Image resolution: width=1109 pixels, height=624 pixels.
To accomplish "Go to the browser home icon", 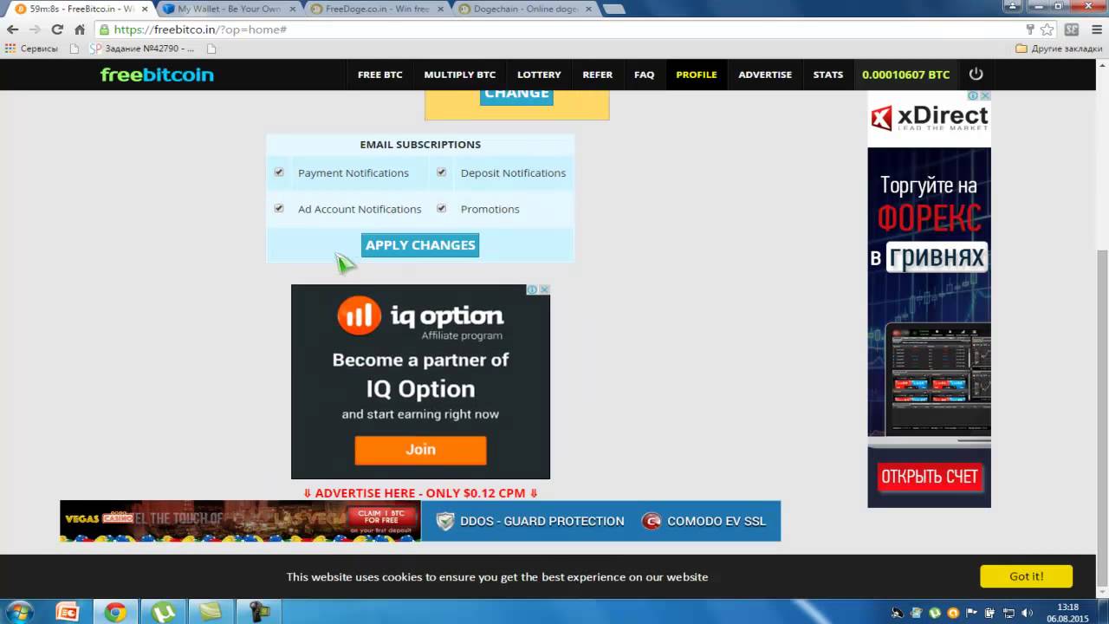I will pos(80,29).
